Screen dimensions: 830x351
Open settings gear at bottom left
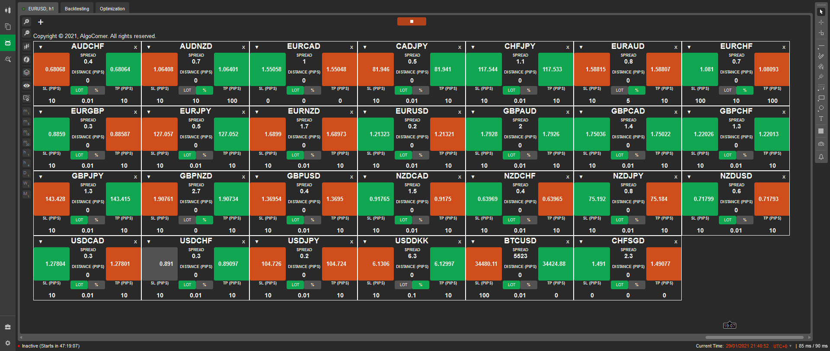[7, 343]
